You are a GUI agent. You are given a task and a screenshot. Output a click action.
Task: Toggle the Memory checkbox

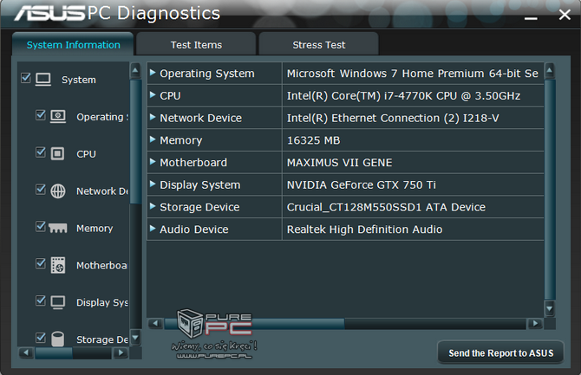coord(41,226)
